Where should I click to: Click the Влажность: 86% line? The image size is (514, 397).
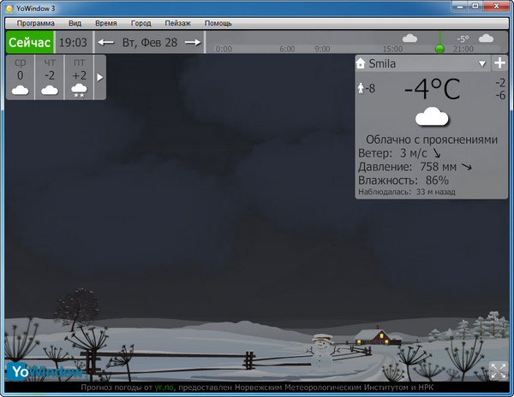pos(403,181)
